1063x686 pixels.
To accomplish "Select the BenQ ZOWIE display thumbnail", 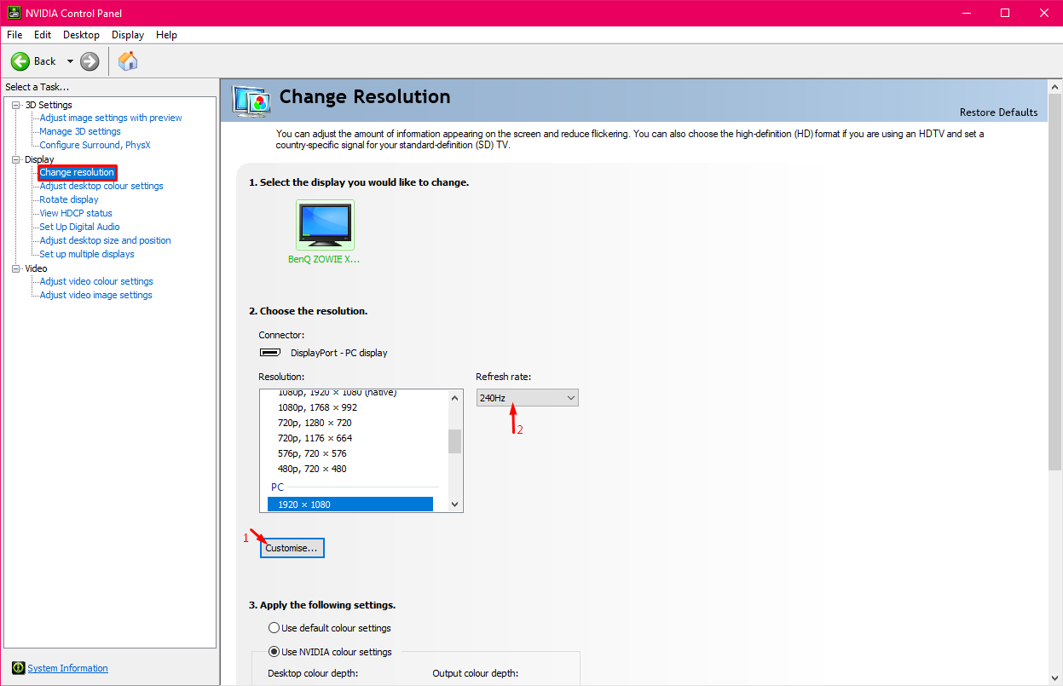I will (325, 225).
